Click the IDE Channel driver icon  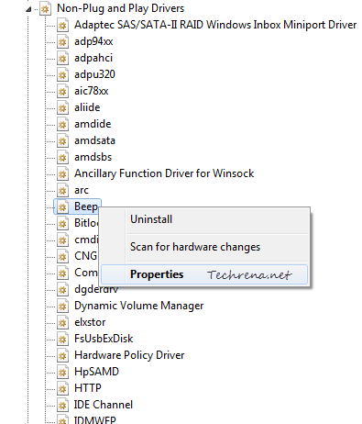coord(62,405)
